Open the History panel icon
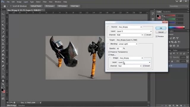 153,14
